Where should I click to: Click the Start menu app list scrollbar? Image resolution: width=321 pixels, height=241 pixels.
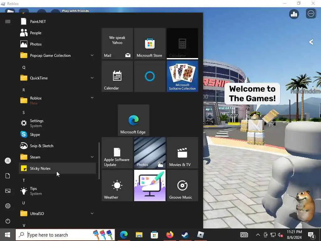click(x=99, y=161)
